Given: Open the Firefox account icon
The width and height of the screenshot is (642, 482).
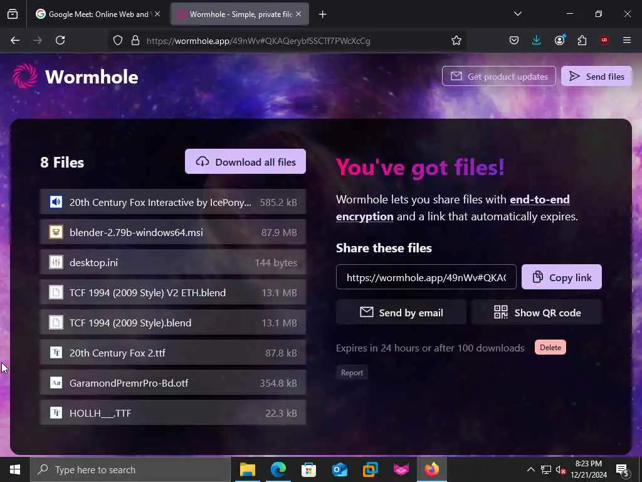Looking at the screenshot, I should pyautogui.click(x=559, y=40).
